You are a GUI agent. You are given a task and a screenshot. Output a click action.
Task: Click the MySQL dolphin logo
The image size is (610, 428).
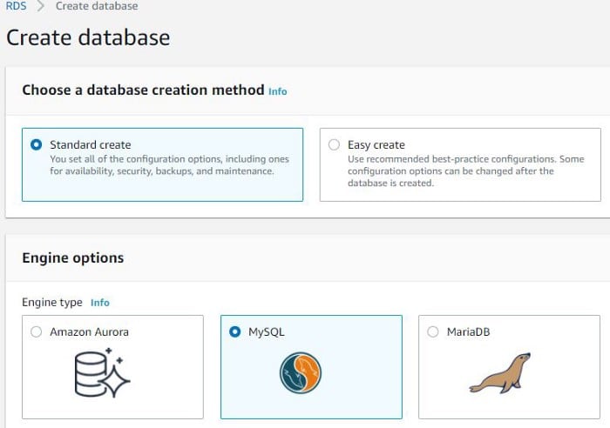301,373
